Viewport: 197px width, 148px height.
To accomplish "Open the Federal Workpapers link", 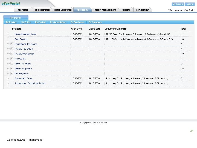I will (25, 54).
